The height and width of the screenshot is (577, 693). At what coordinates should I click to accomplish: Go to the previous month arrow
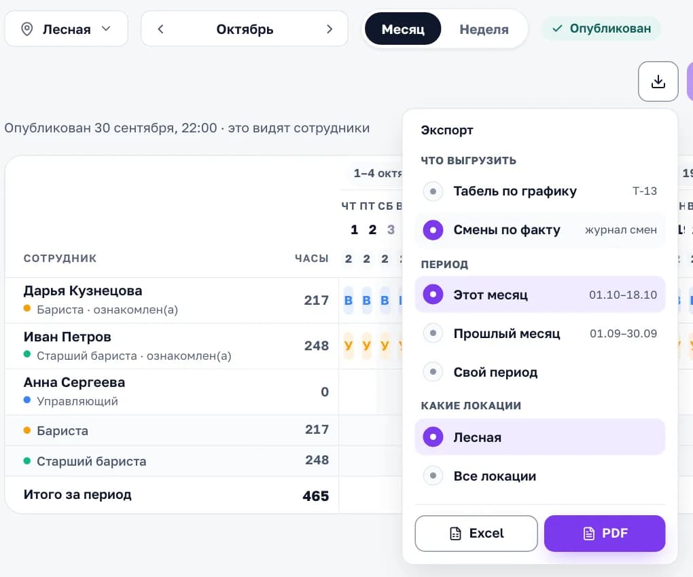tap(161, 29)
